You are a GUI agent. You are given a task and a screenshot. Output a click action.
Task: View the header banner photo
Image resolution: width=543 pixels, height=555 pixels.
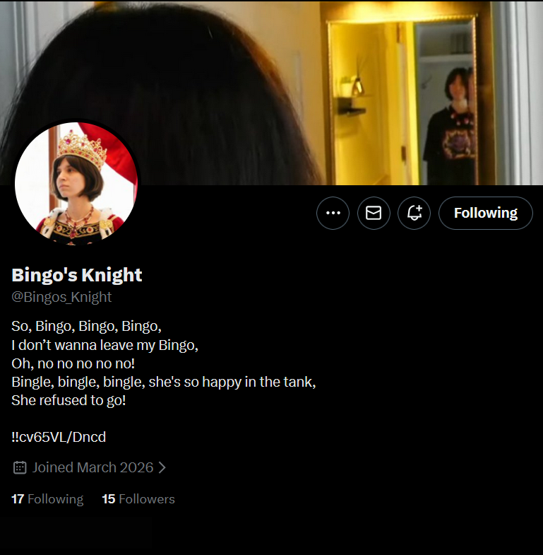pos(271,93)
